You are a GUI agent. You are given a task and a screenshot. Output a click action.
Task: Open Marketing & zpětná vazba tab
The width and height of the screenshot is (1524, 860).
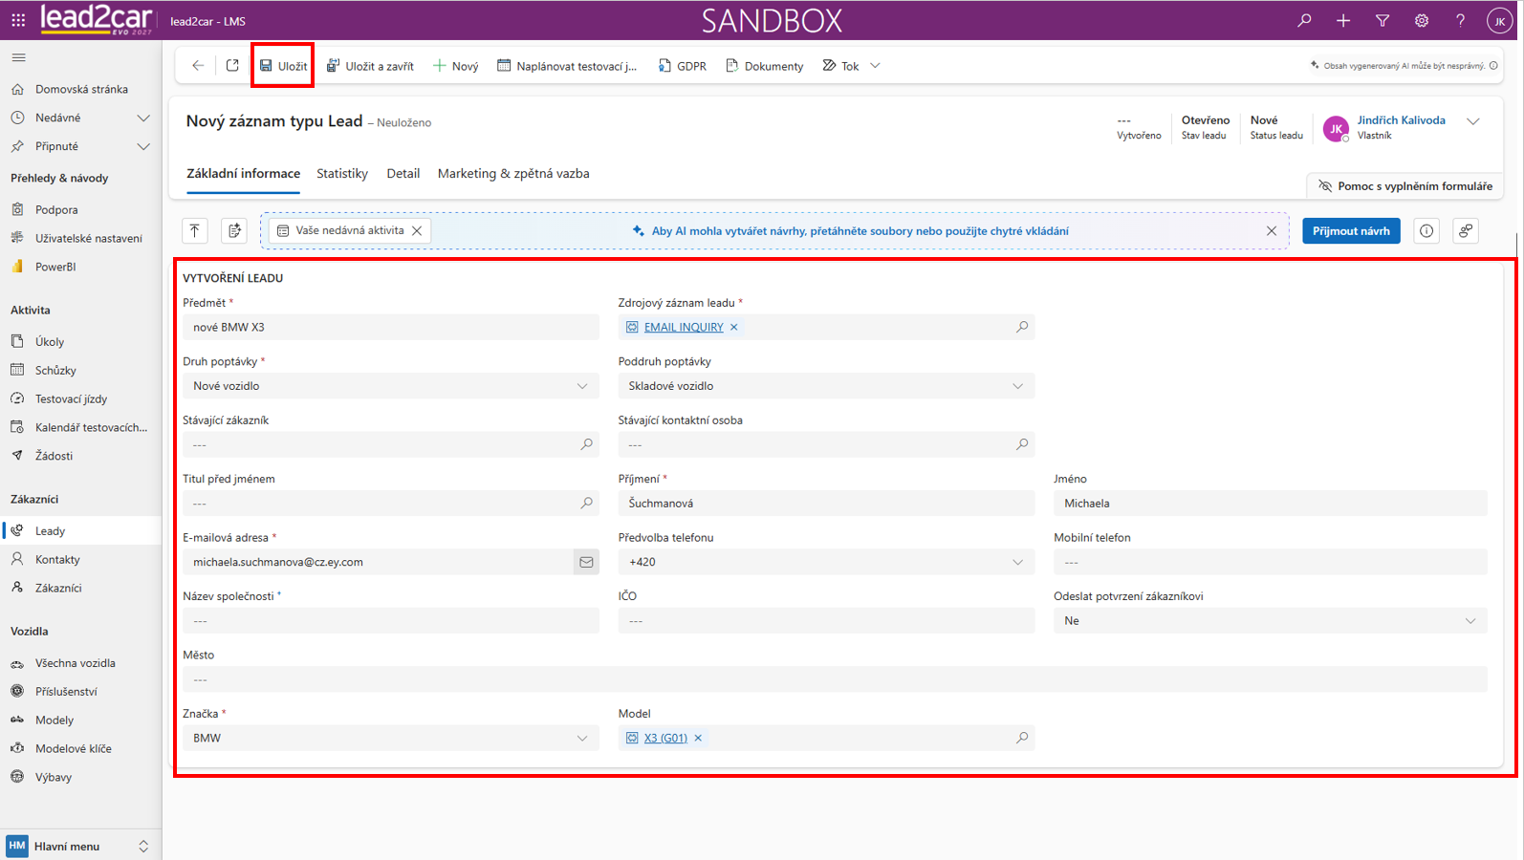coord(513,173)
